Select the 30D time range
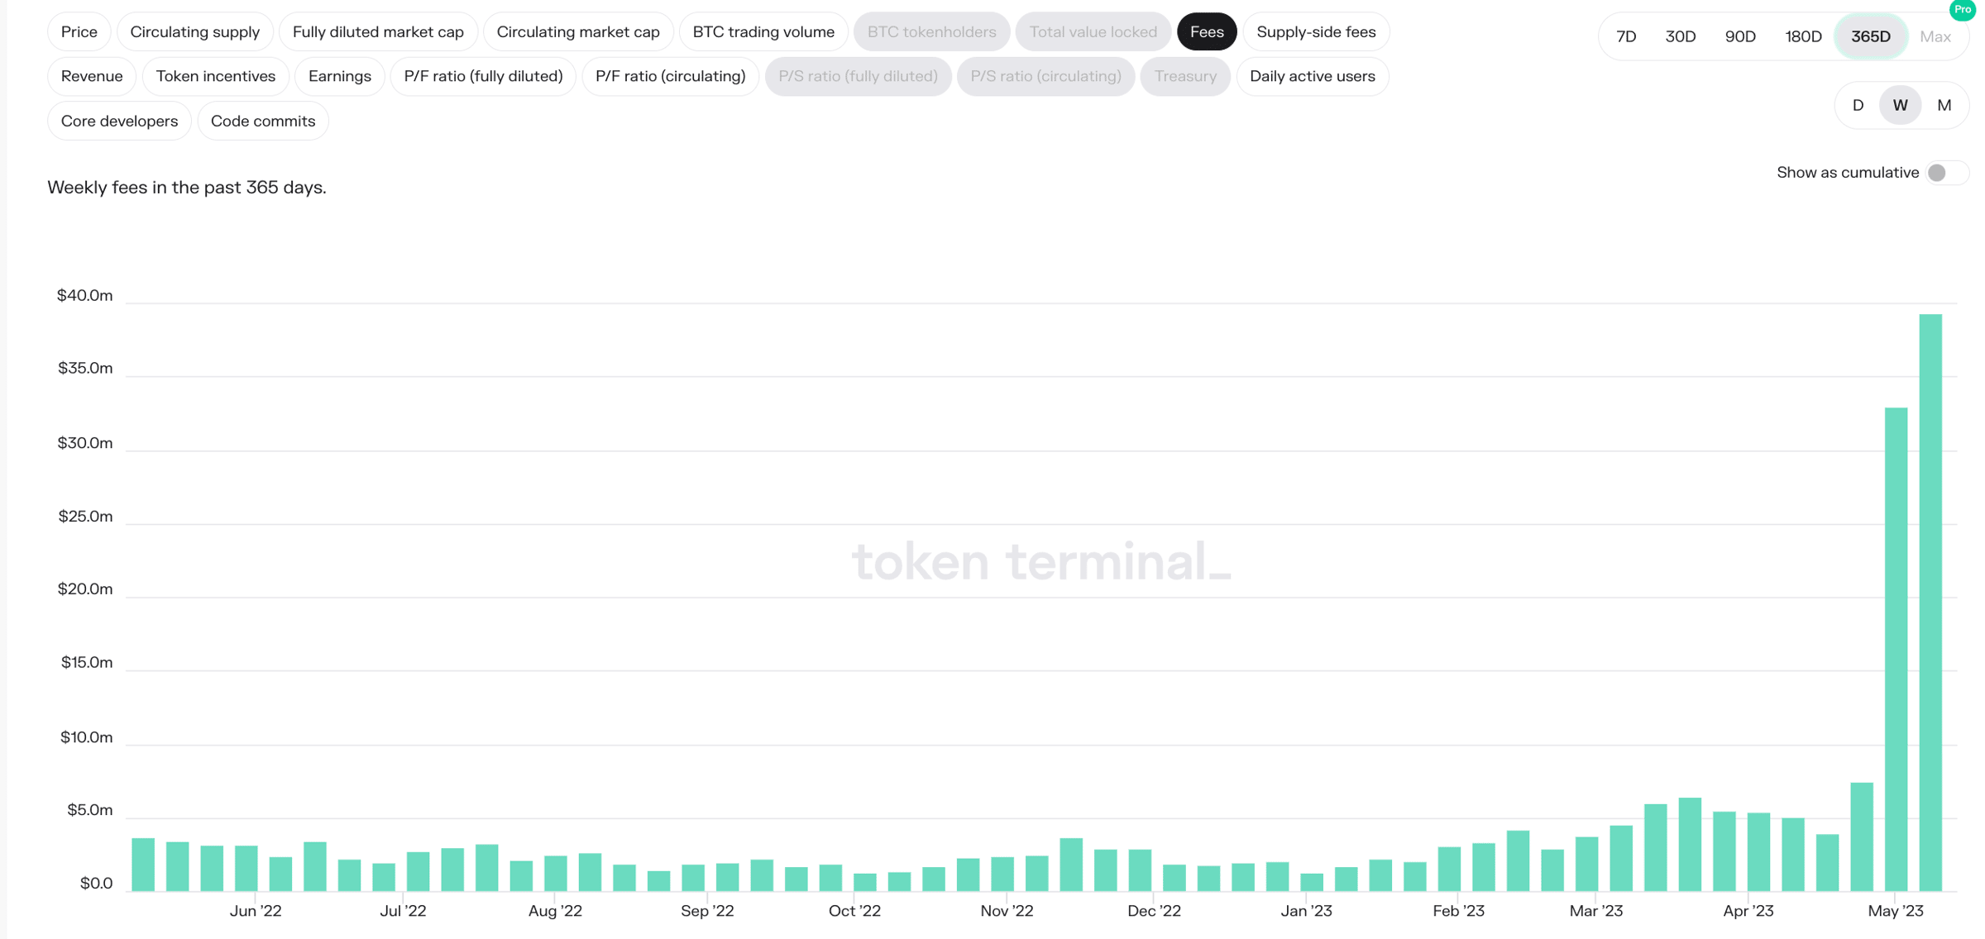This screenshot has width=1985, height=939. (1680, 36)
